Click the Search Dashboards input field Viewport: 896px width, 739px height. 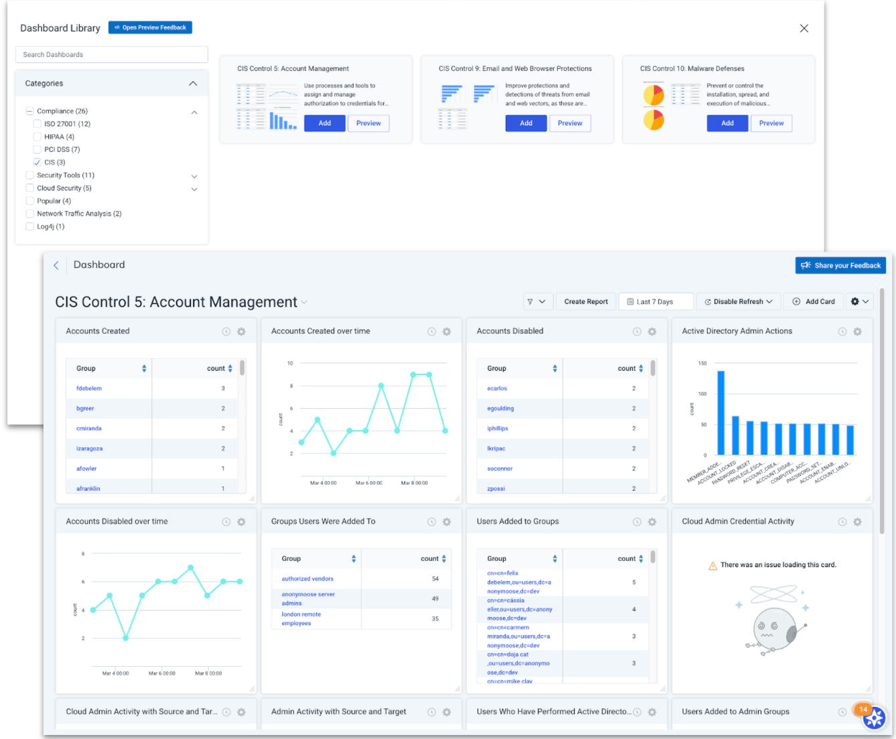[x=112, y=55]
